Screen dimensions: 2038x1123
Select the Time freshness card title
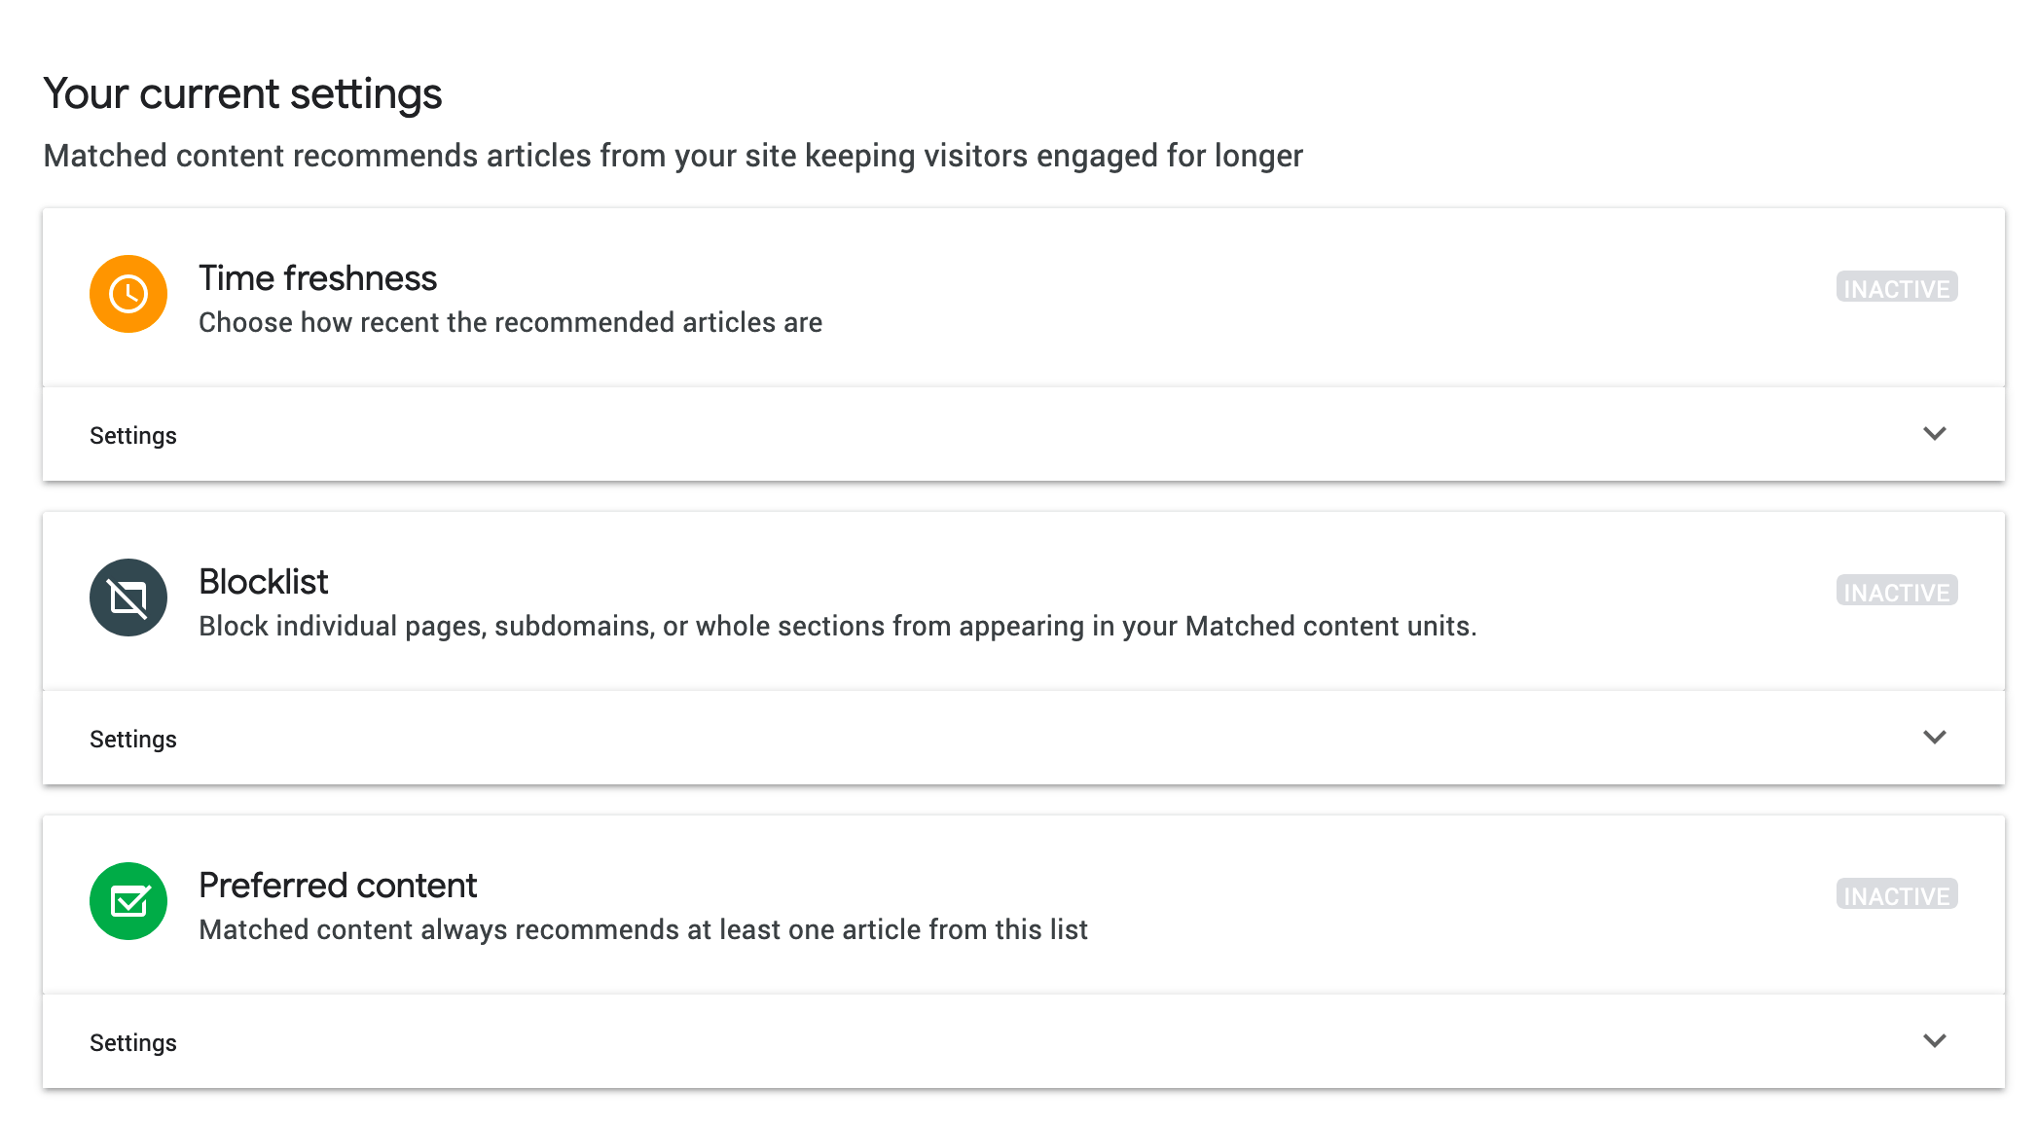coord(317,278)
